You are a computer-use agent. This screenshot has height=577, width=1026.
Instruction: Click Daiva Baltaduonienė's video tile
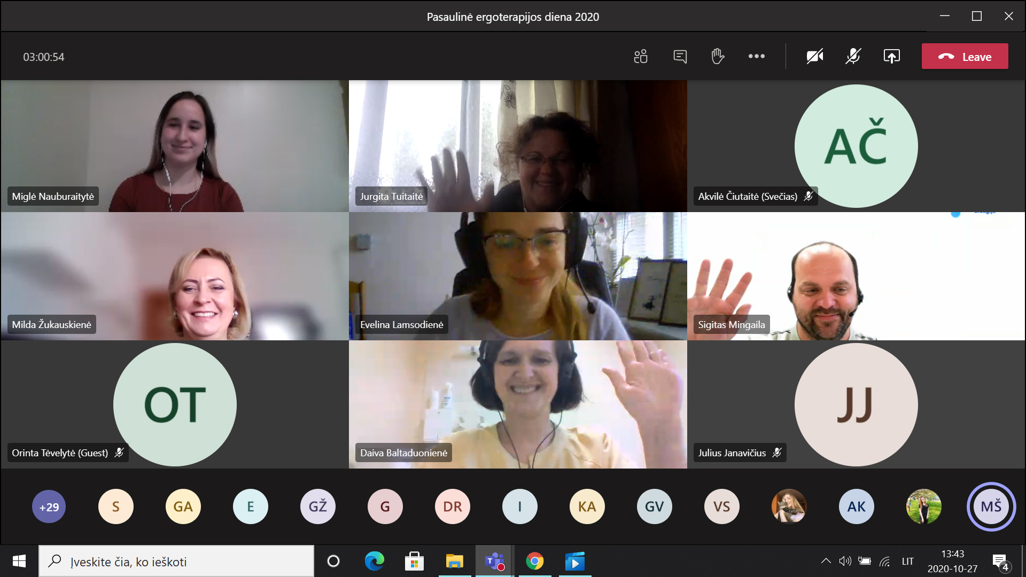518,404
